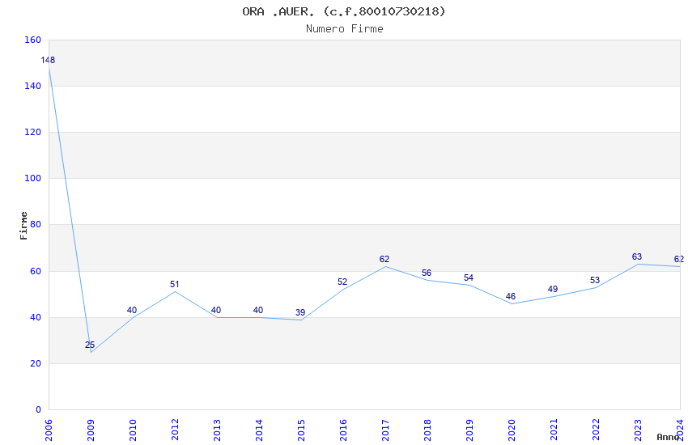
Task: Click the 40 data label above 2013
Action: [216, 310]
